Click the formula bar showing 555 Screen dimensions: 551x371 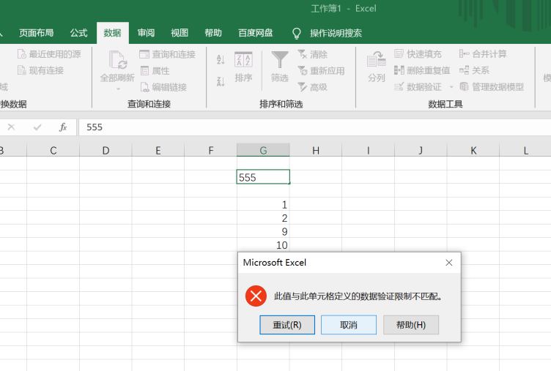[314, 127]
